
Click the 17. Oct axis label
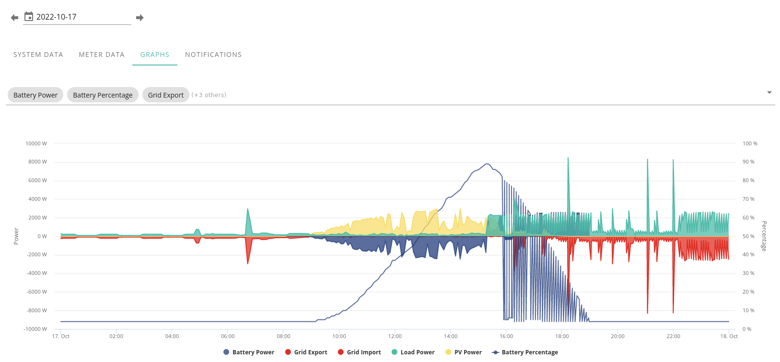click(x=61, y=336)
